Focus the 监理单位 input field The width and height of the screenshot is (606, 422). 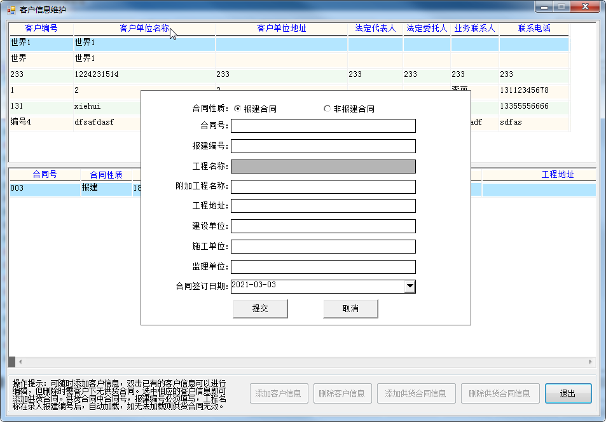[x=323, y=267]
